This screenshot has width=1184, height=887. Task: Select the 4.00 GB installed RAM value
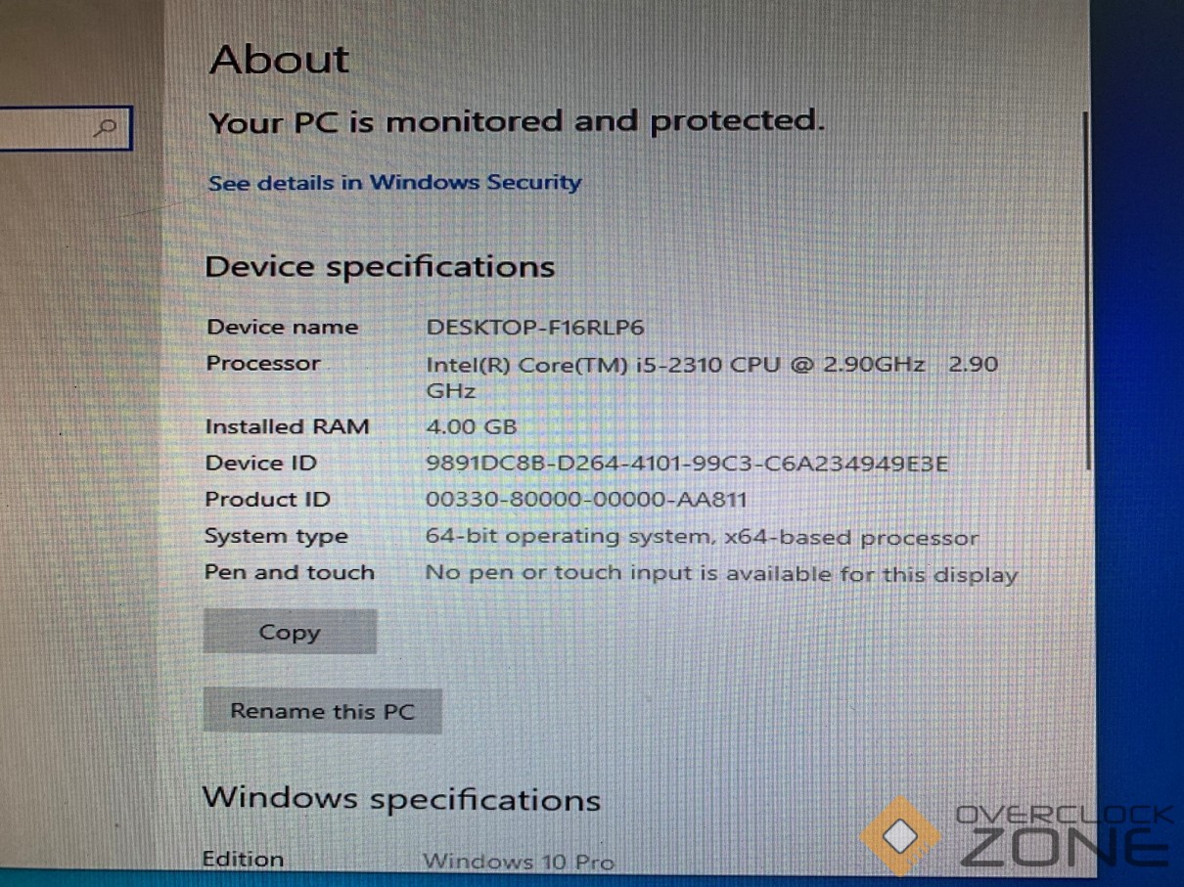tap(471, 427)
